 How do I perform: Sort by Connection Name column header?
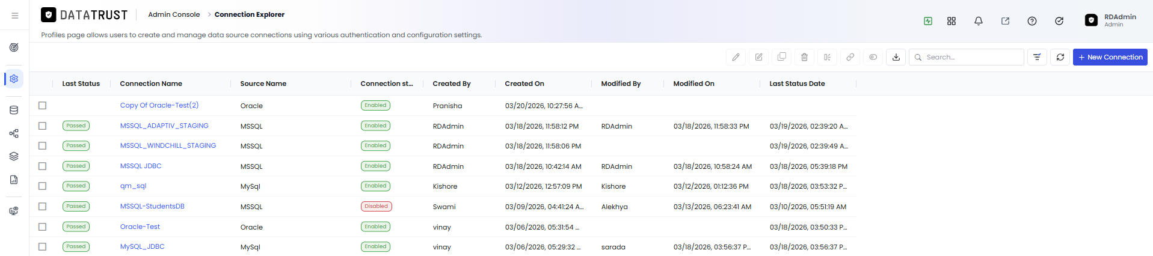[x=151, y=84]
